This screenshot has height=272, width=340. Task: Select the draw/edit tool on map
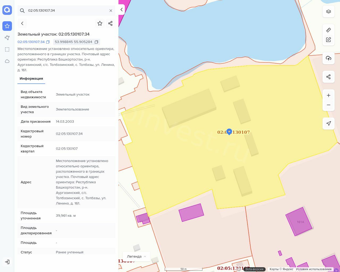coord(329,40)
